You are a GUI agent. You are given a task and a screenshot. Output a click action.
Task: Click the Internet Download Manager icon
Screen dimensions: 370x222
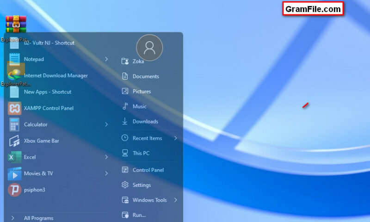point(14,75)
